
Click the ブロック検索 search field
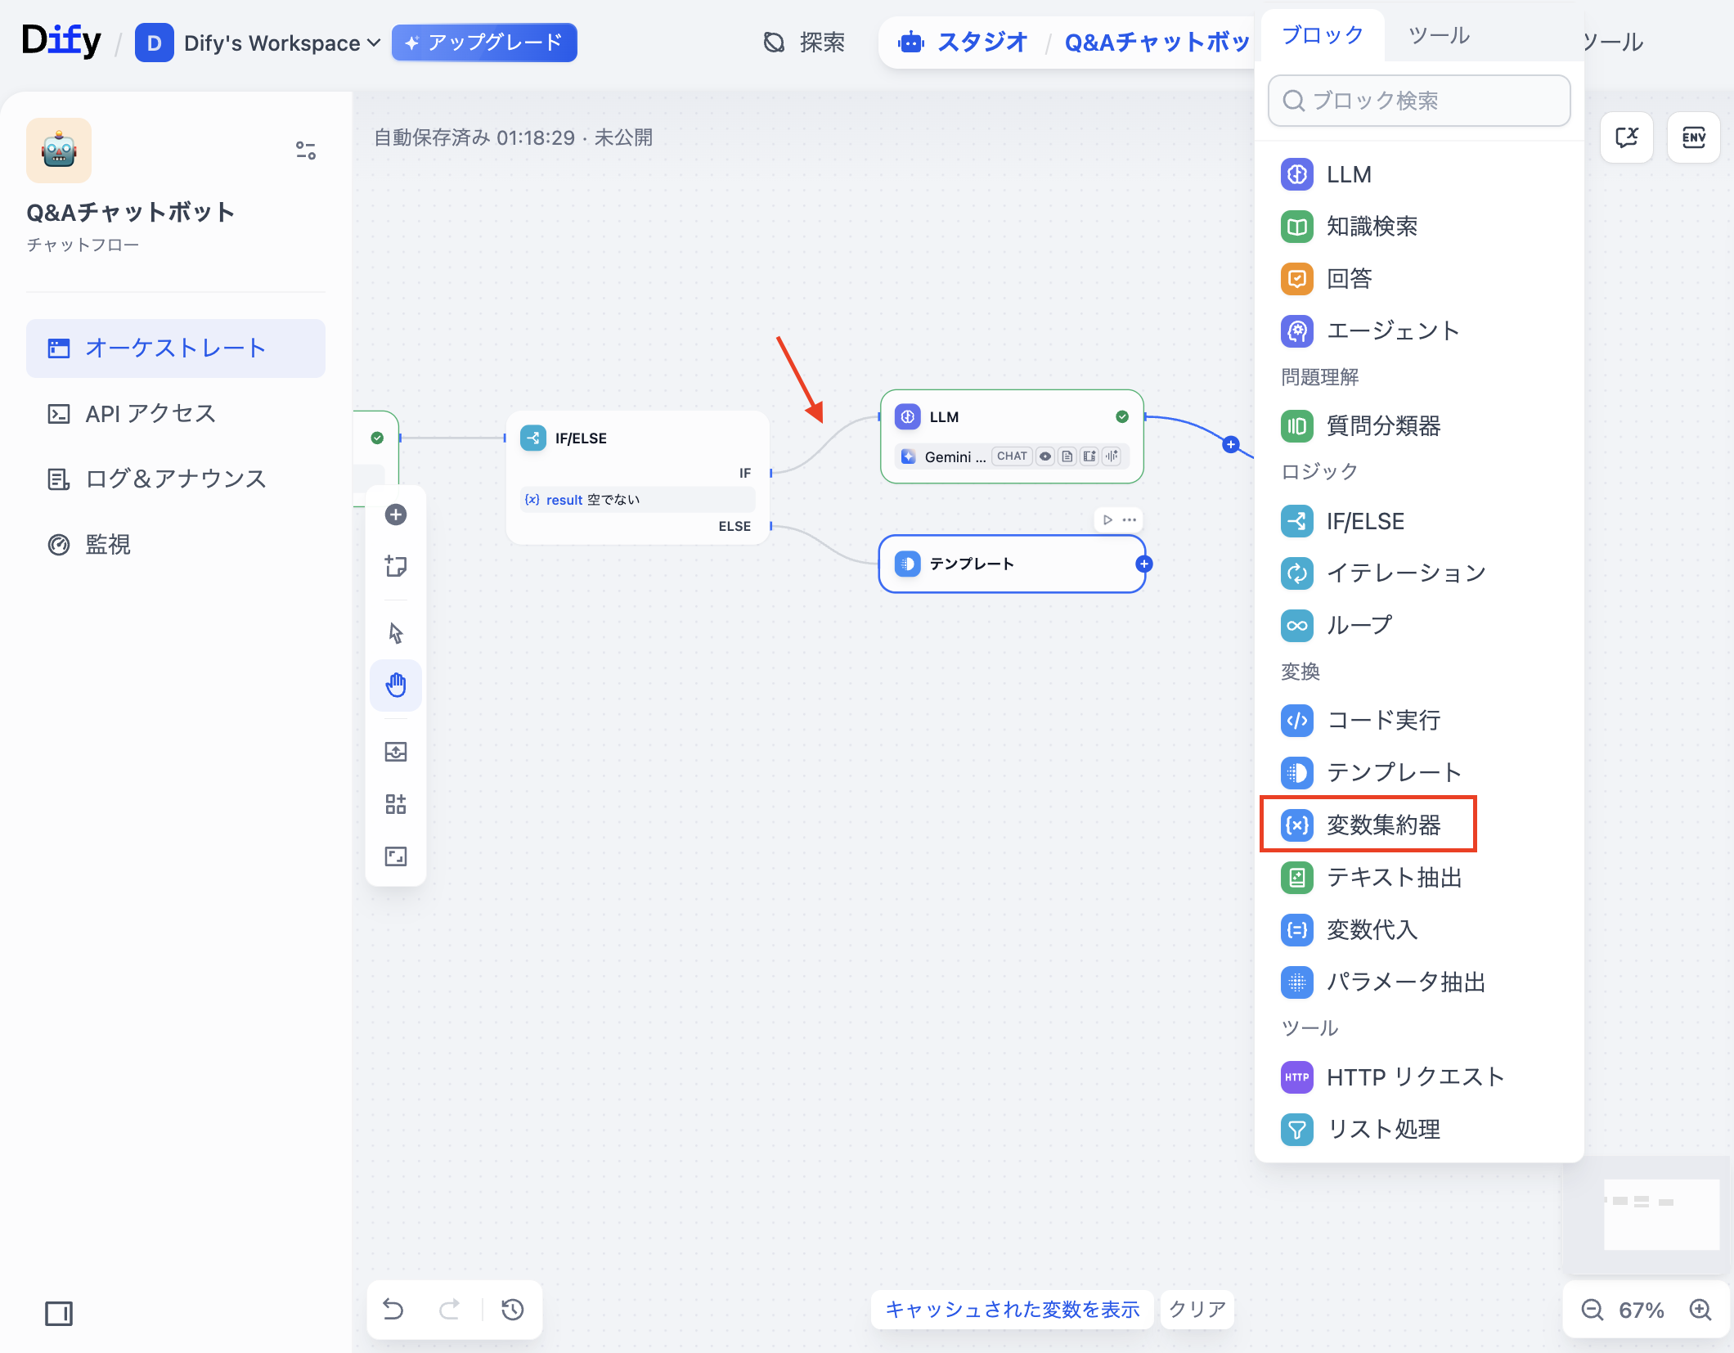(x=1419, y=101)
